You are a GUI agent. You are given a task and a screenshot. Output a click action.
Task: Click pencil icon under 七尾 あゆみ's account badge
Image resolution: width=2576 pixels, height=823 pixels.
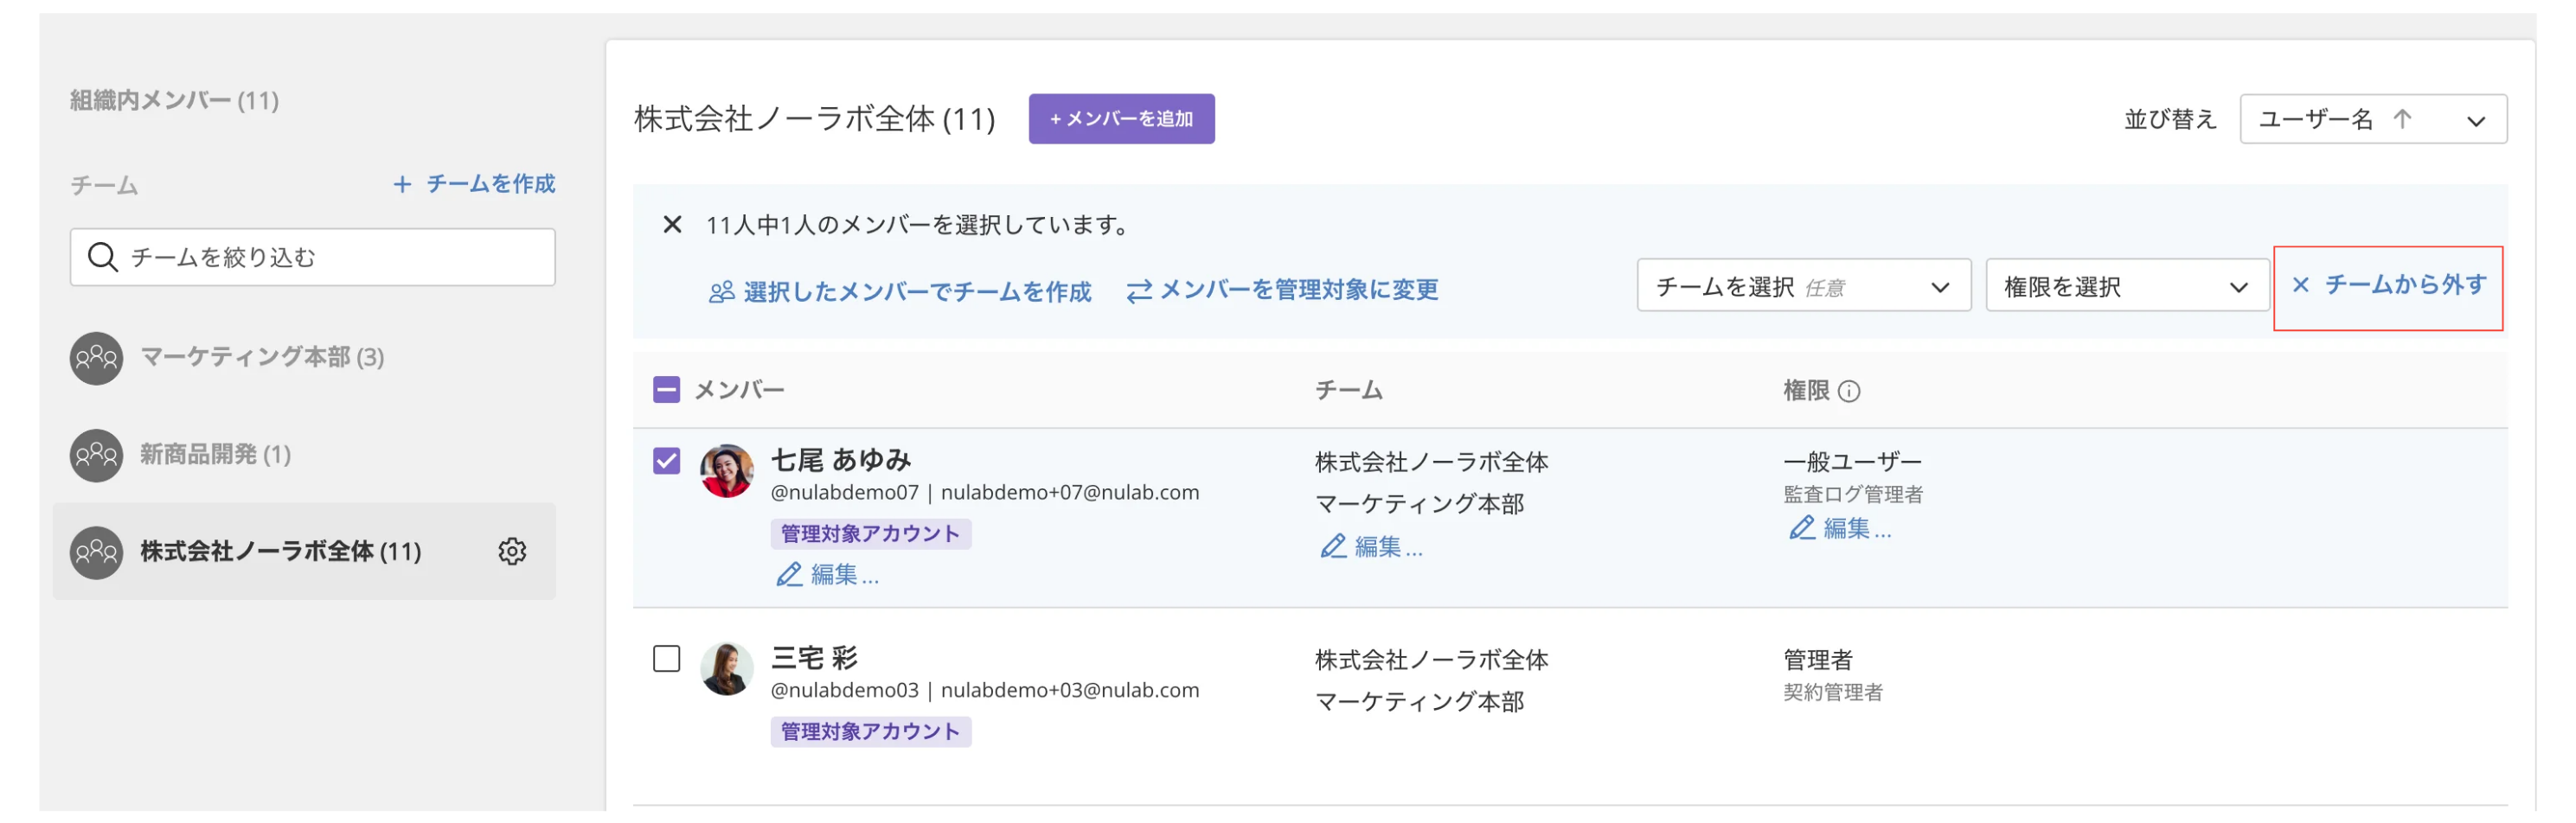[x=789, y=575]
